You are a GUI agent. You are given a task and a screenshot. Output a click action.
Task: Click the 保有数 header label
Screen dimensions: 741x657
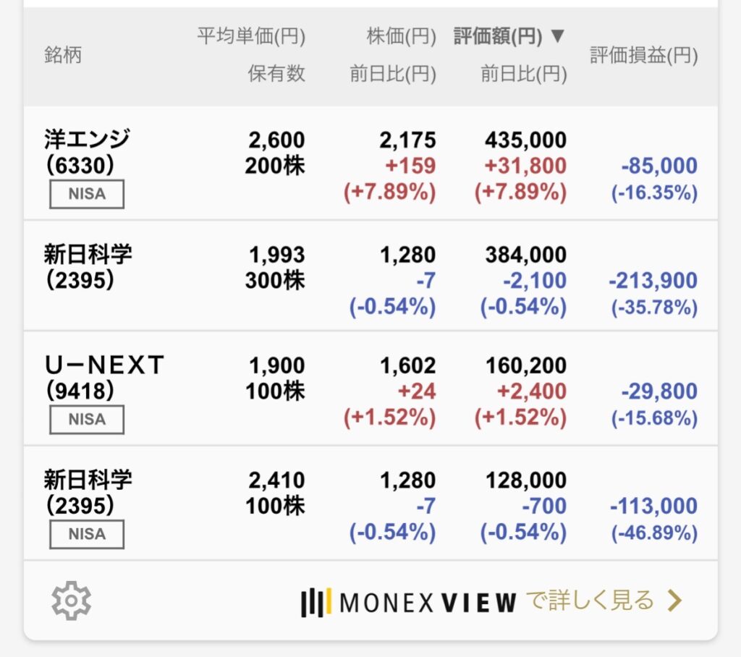276,74
